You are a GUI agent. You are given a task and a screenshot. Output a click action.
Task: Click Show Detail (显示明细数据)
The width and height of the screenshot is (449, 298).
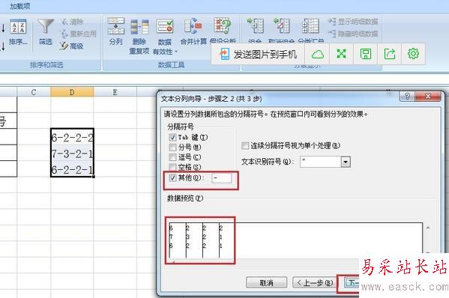pos(353,22)
